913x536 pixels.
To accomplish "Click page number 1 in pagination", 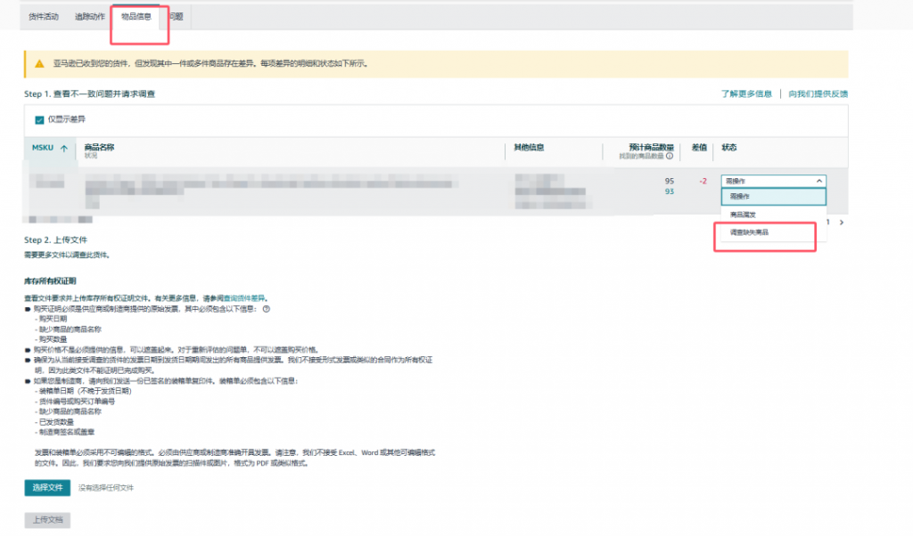I will click(x=828, y=222).
